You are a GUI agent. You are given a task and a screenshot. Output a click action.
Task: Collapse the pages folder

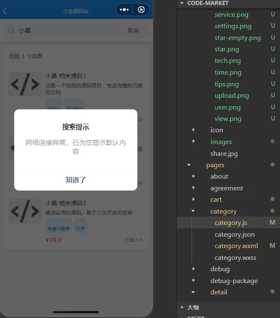coord(189,165)
